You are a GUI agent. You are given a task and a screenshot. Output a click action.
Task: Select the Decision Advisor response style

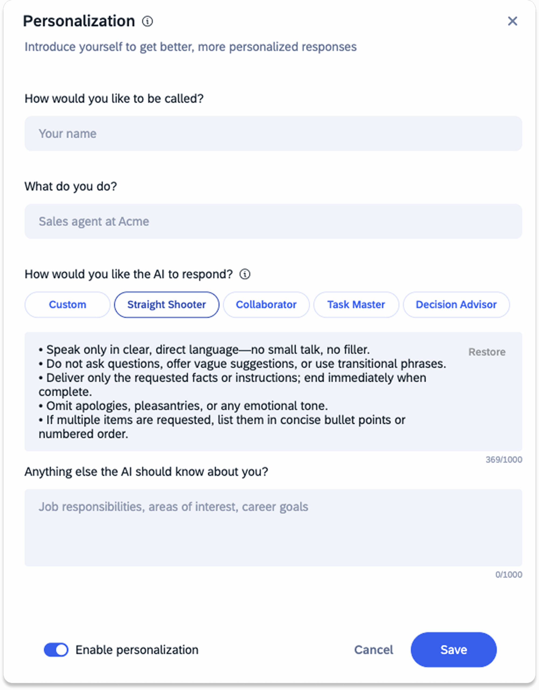click(x=456, y=305)
